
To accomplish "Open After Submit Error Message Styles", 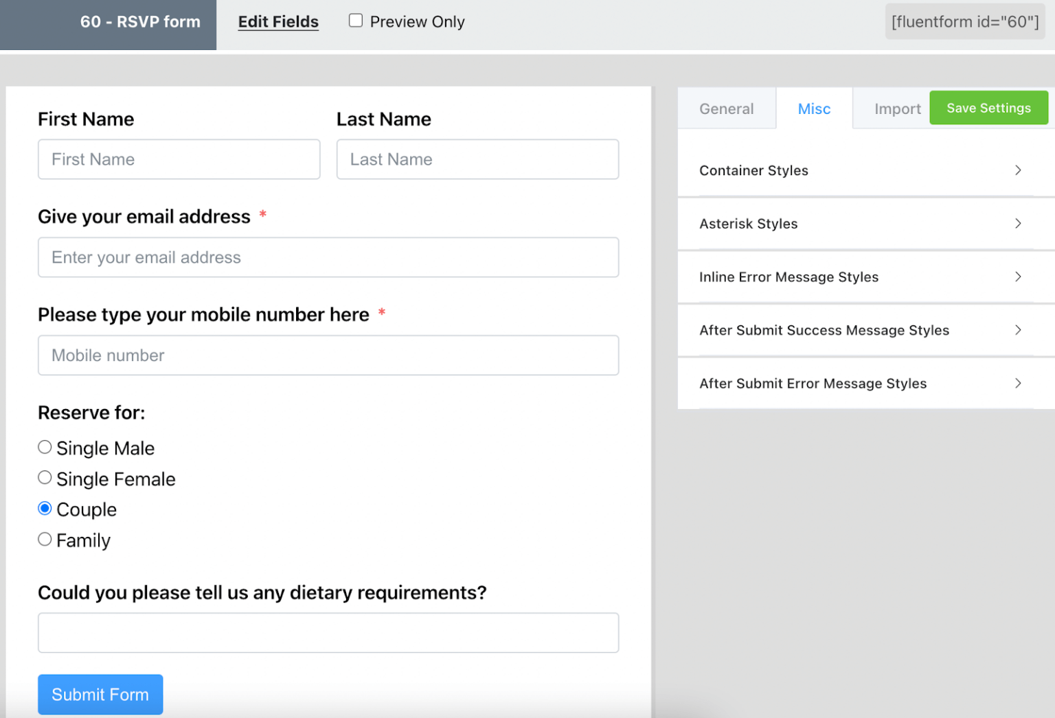I will [x=863, y=383].
